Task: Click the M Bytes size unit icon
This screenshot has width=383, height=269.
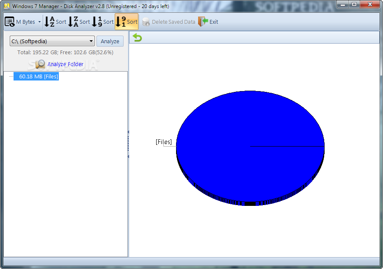Action: click(x=10, y=22)
